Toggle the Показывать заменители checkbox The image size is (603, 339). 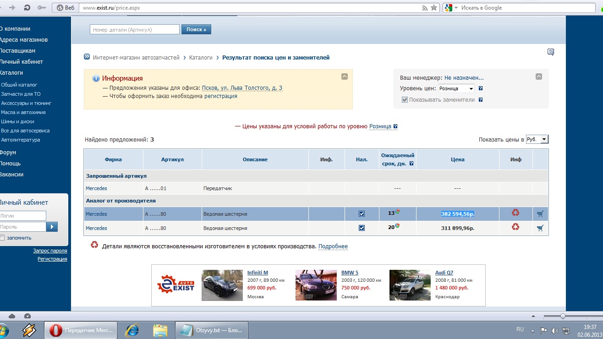pyautogui.click(x=405, y=99)
